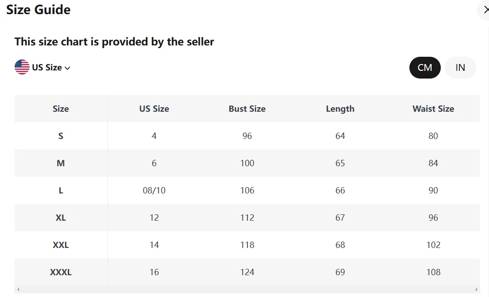Select the S size row label

coord(61,136)
